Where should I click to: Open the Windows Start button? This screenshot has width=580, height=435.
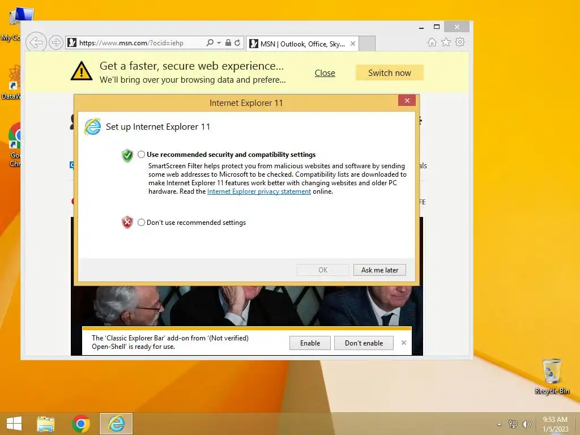[14, 424]
